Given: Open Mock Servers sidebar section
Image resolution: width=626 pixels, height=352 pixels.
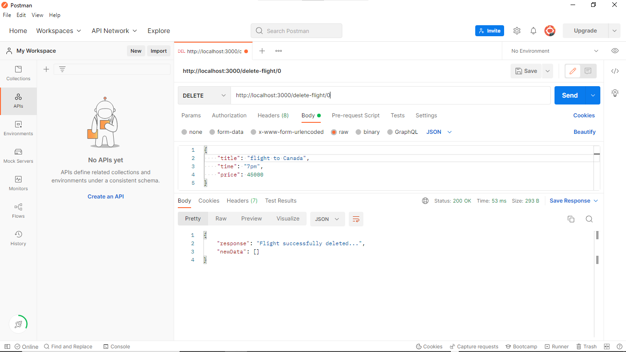Looking at the screenshot, I should point(18,156).
